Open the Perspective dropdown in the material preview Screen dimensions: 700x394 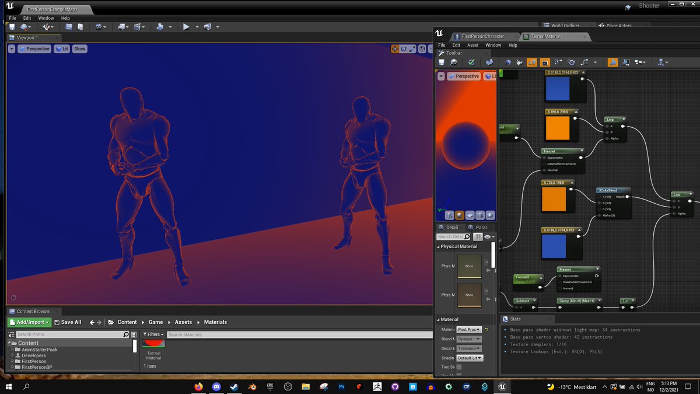(x=464, y=76)
